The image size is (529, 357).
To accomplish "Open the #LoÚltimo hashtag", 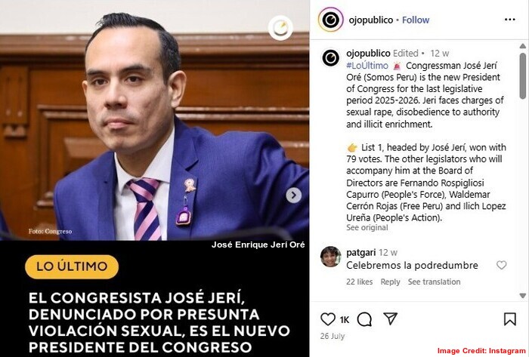I will (367, 66).
